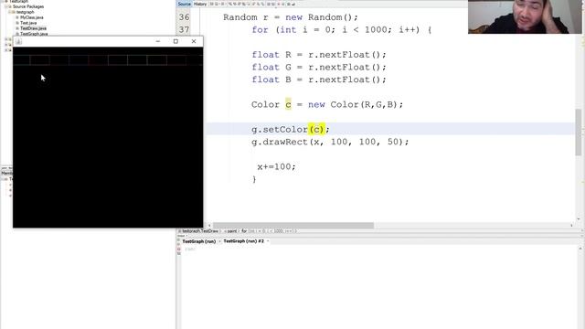Click line number 37 in the gutter
The width and height of the screenshot is (585, 329).
[x=184, y=30]
